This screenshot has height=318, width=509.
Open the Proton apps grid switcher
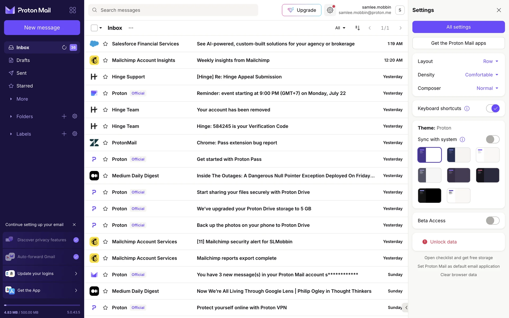coord(73,10)
